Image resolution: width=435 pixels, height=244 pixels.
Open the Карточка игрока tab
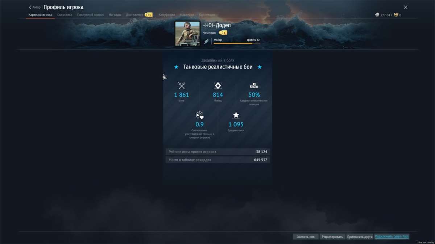click(x=40, y=15)
